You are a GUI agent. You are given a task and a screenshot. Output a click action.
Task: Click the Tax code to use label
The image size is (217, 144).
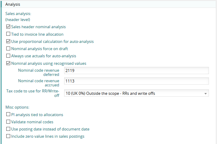click(33, 93)
